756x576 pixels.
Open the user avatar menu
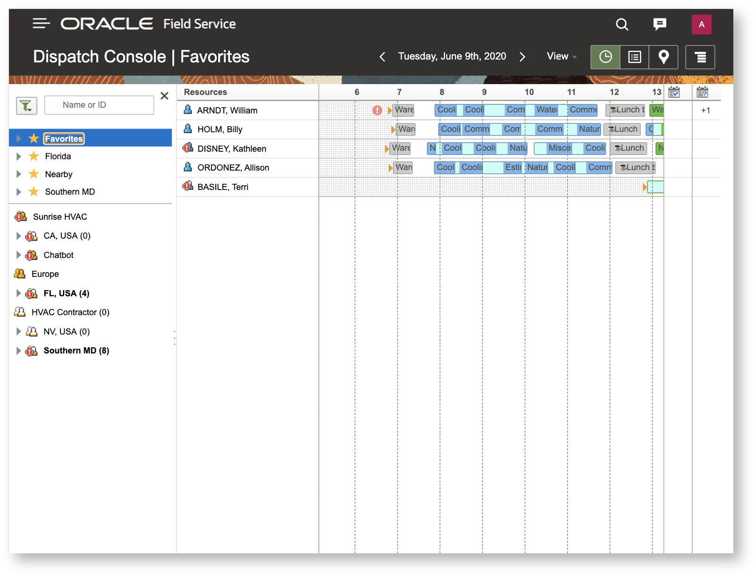pos(701,25)
